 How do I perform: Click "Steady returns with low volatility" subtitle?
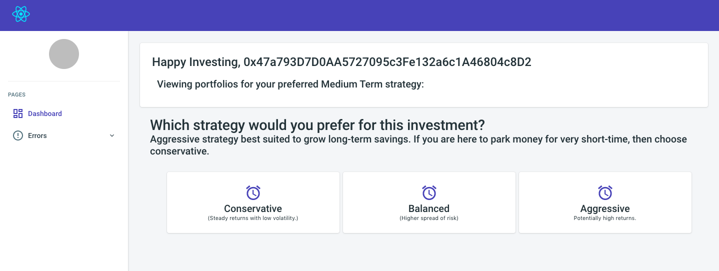pyautogui.click(x=253, y=218)
